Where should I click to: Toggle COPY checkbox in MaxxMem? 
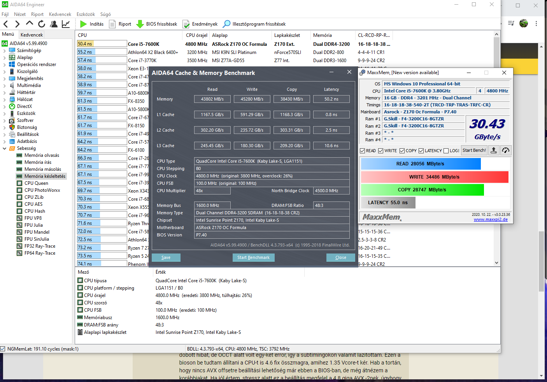click(x=402, y=151)
